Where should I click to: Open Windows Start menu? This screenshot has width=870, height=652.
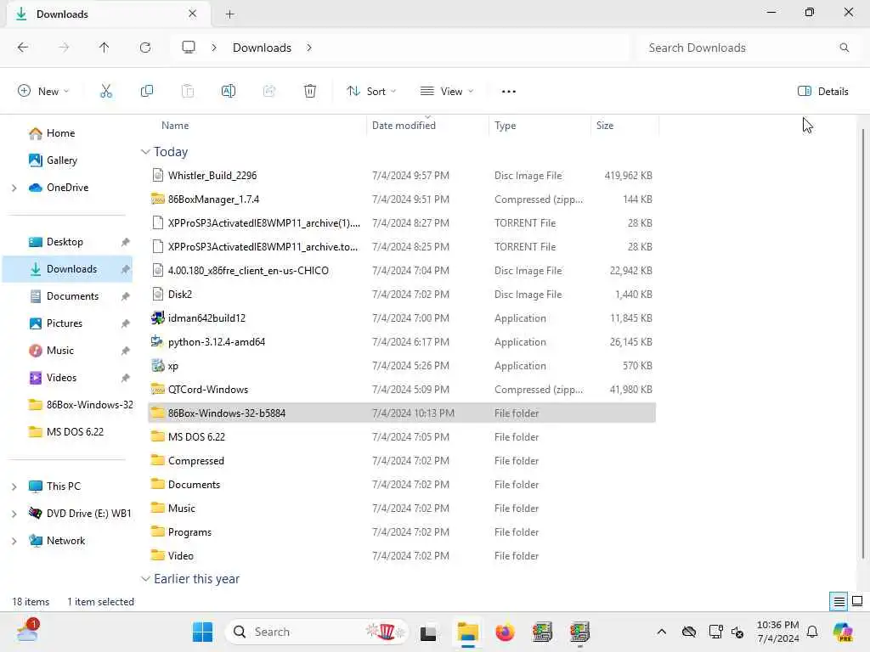click(202, 632)
